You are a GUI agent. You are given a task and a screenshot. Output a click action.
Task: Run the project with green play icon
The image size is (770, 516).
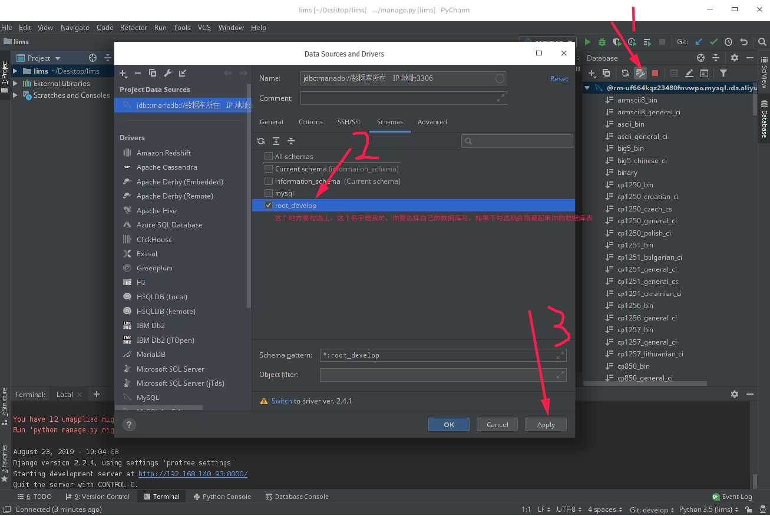pyautogui.click(x=587, y=42)
